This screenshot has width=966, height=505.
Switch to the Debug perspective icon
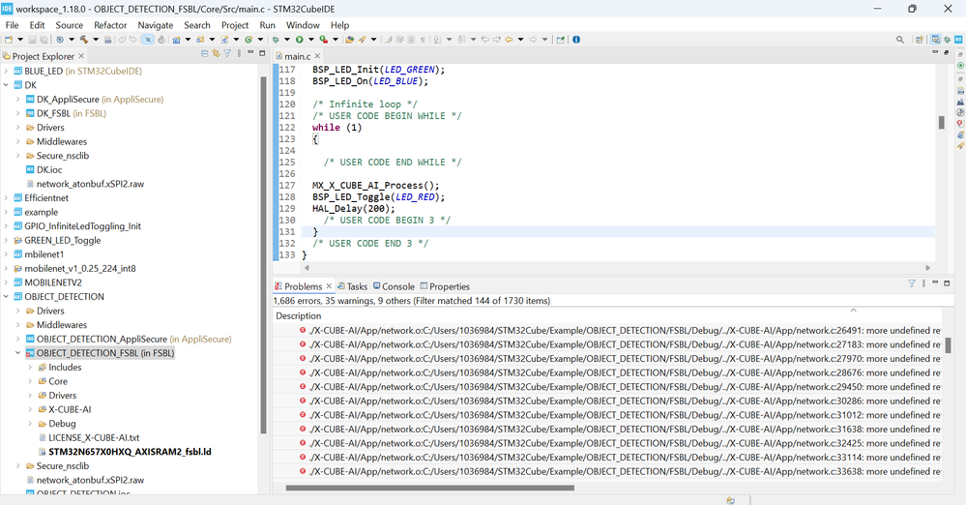click(x=949, y=40)
